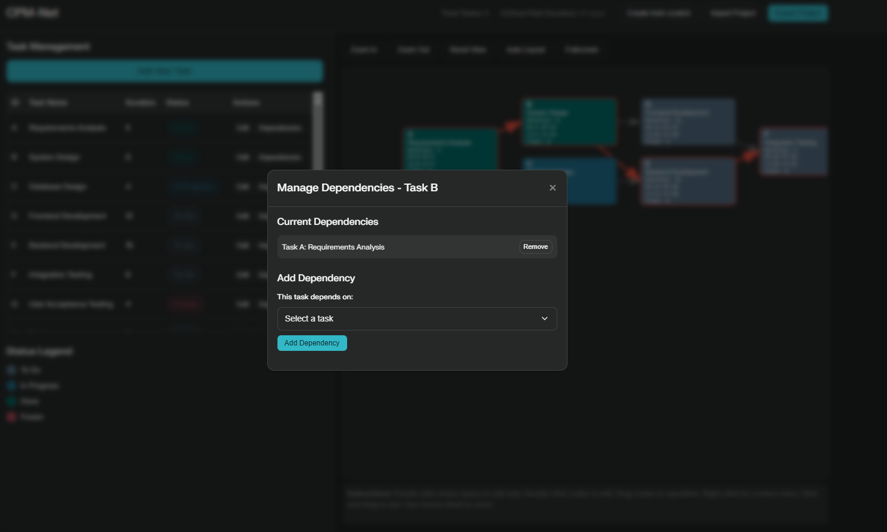
Task: Click Zoom Out on diagram toolbar
Action: pyautogui.click(x=413, y=50)
